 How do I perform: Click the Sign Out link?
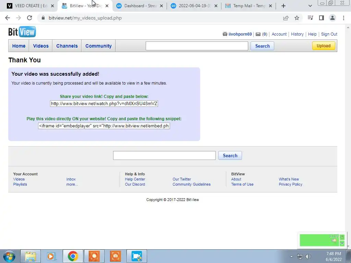(x=329, y=34)
